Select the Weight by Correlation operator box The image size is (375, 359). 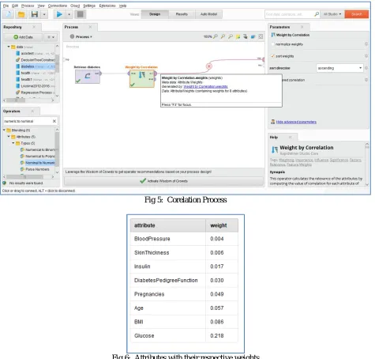click(142, 78)
